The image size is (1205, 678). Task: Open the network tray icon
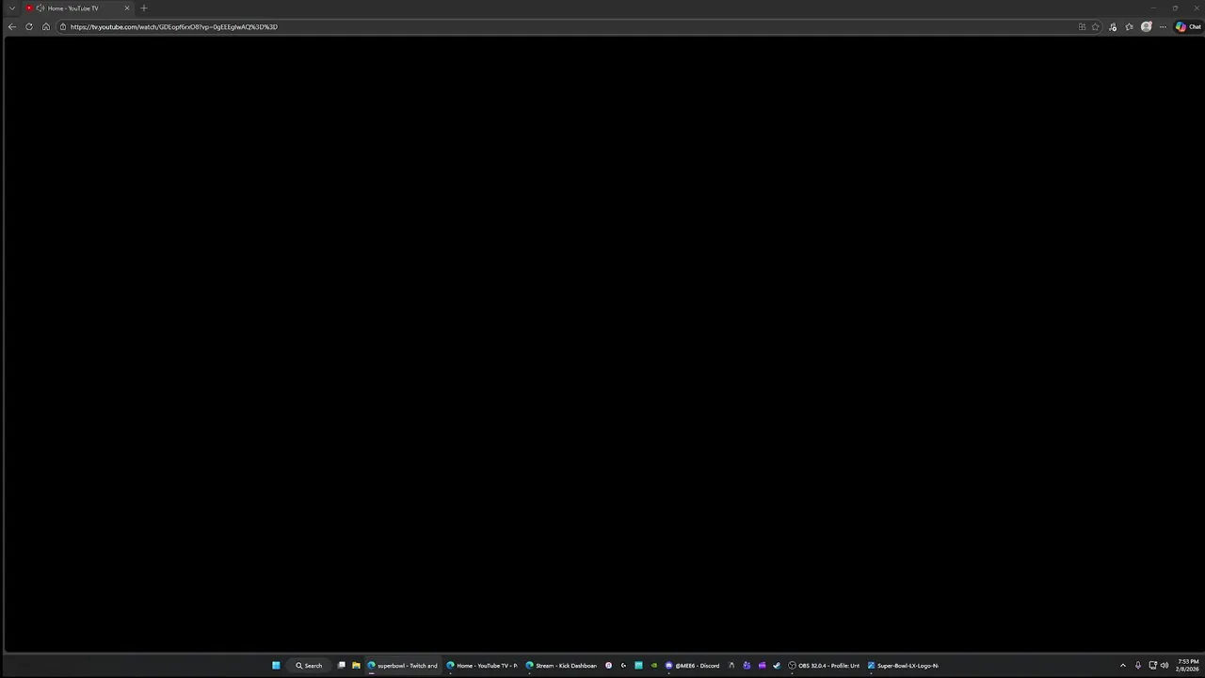[x=1152, y=666]
